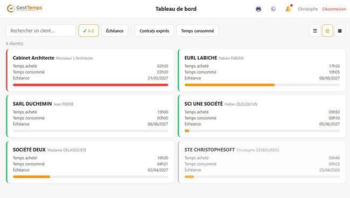Click Cabinet Architecte red progress bar

(90, 85)
